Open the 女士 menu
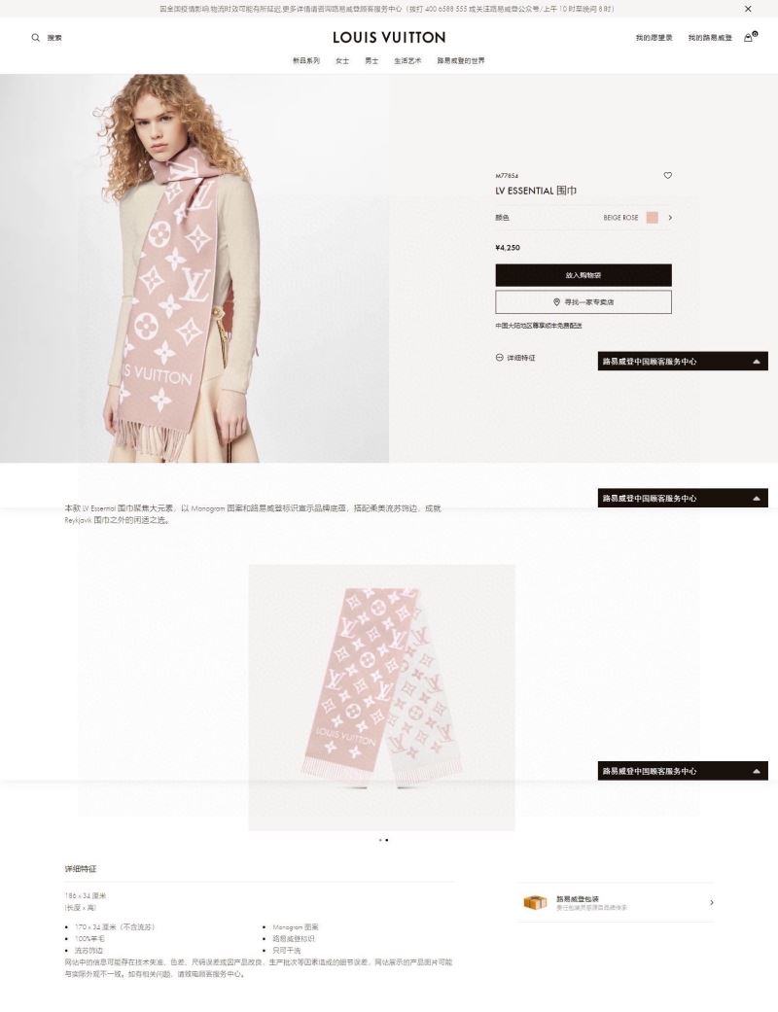Image resolution: width=778 pixels, height=1012 pixels. (x=342, y=60)
